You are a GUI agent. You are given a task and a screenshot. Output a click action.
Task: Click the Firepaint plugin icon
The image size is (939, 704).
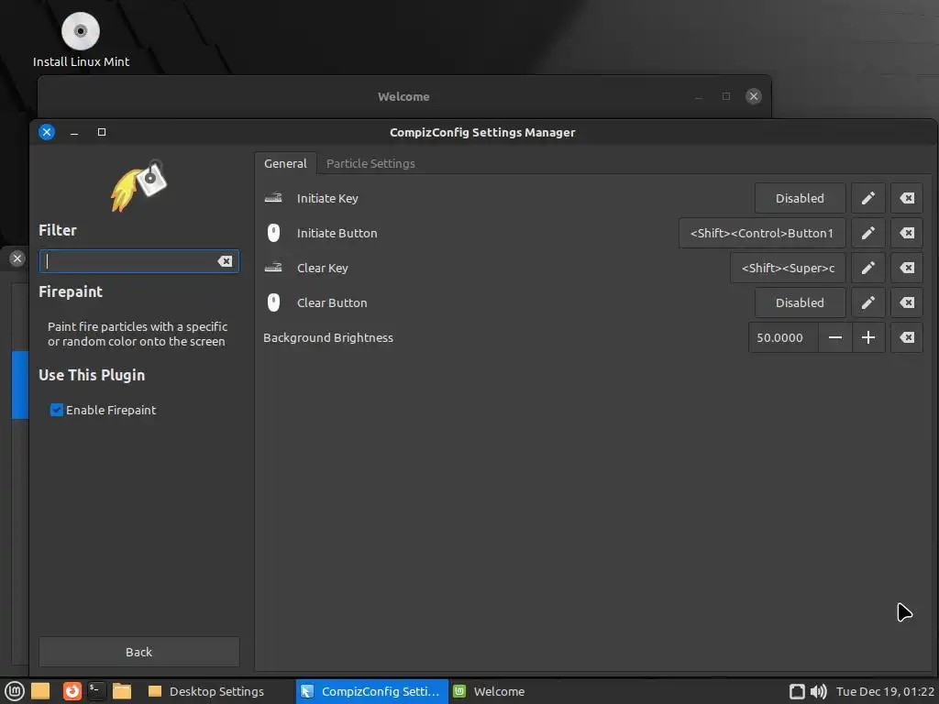click(139, 185)
